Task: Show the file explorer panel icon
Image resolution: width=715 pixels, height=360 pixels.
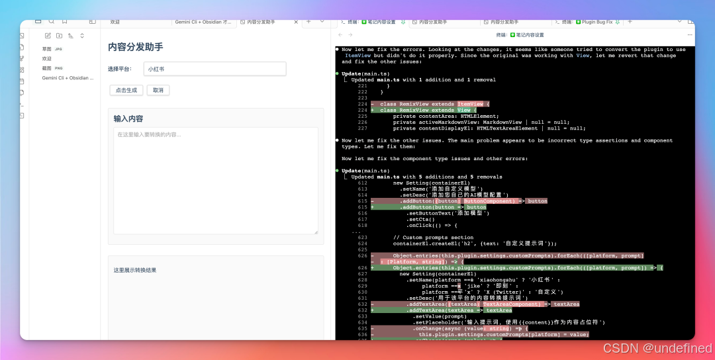Action: pyautogui.click(x=38, y=21)
